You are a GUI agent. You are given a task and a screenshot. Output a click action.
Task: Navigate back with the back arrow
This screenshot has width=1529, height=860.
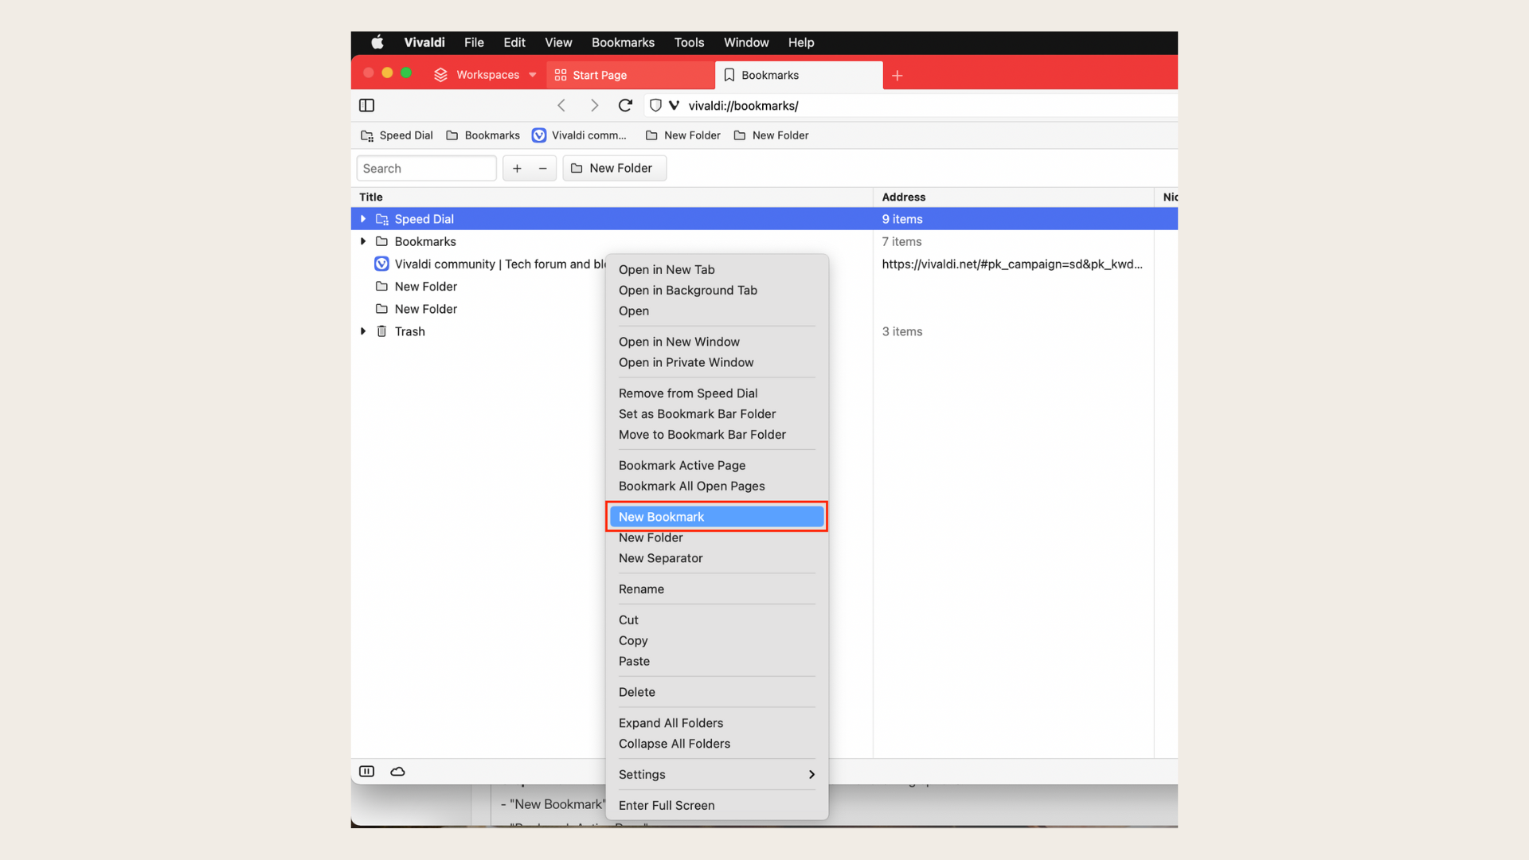tap(561, 105)
